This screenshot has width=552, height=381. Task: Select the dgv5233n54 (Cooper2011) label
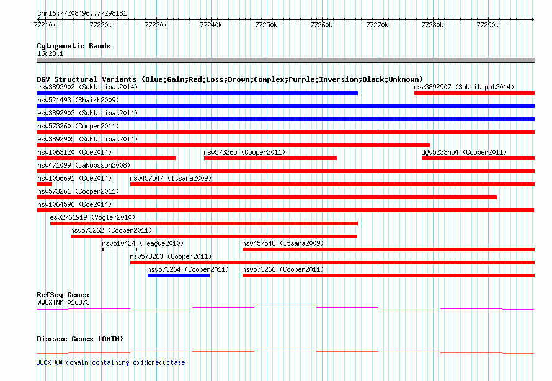(464, 152)
